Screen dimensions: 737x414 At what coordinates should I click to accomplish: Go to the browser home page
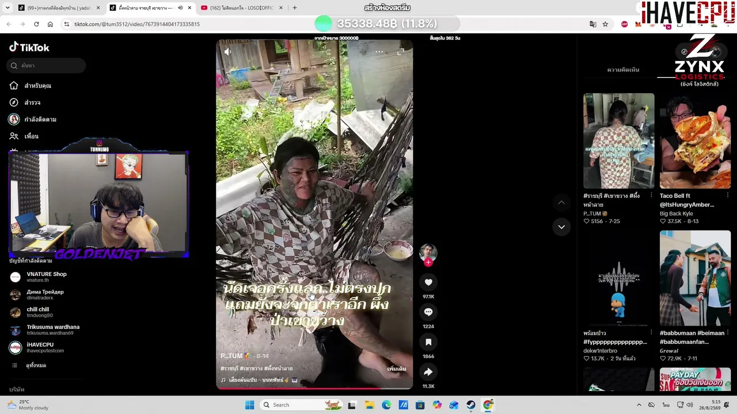(x=50, y=24)
